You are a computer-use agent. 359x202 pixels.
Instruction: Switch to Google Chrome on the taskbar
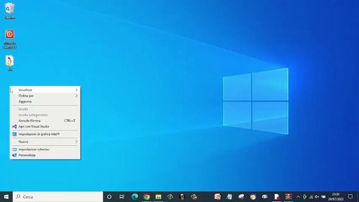point(146,197)
